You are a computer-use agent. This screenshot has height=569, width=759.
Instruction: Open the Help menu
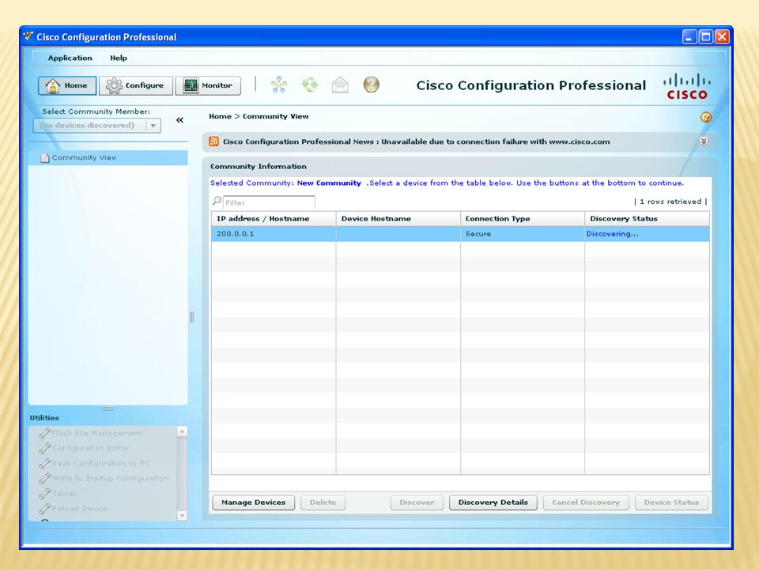click(119, 58)
